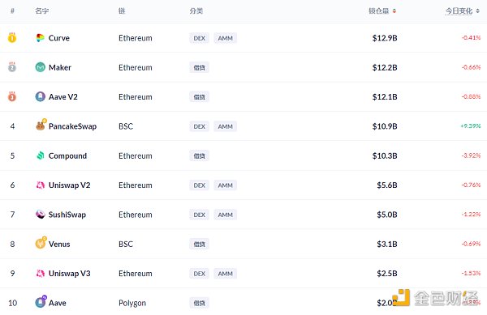This screenshot has height=315, width=487.
Task: Click the Curve protocol logo icon
Action: [40, 38]
